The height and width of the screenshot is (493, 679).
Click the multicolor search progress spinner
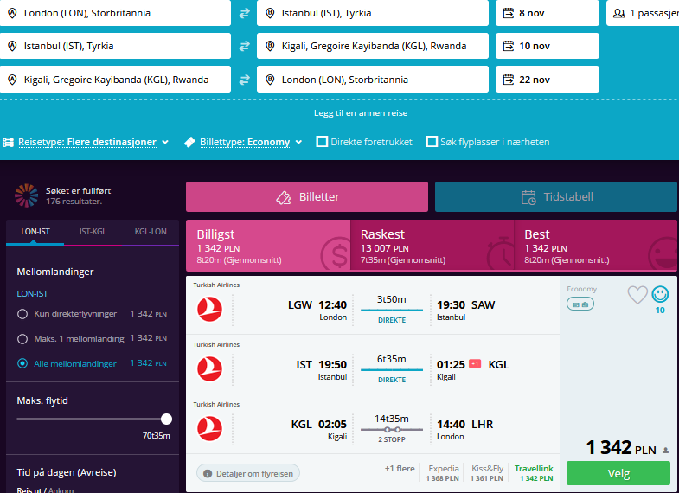tap(27, 195)
